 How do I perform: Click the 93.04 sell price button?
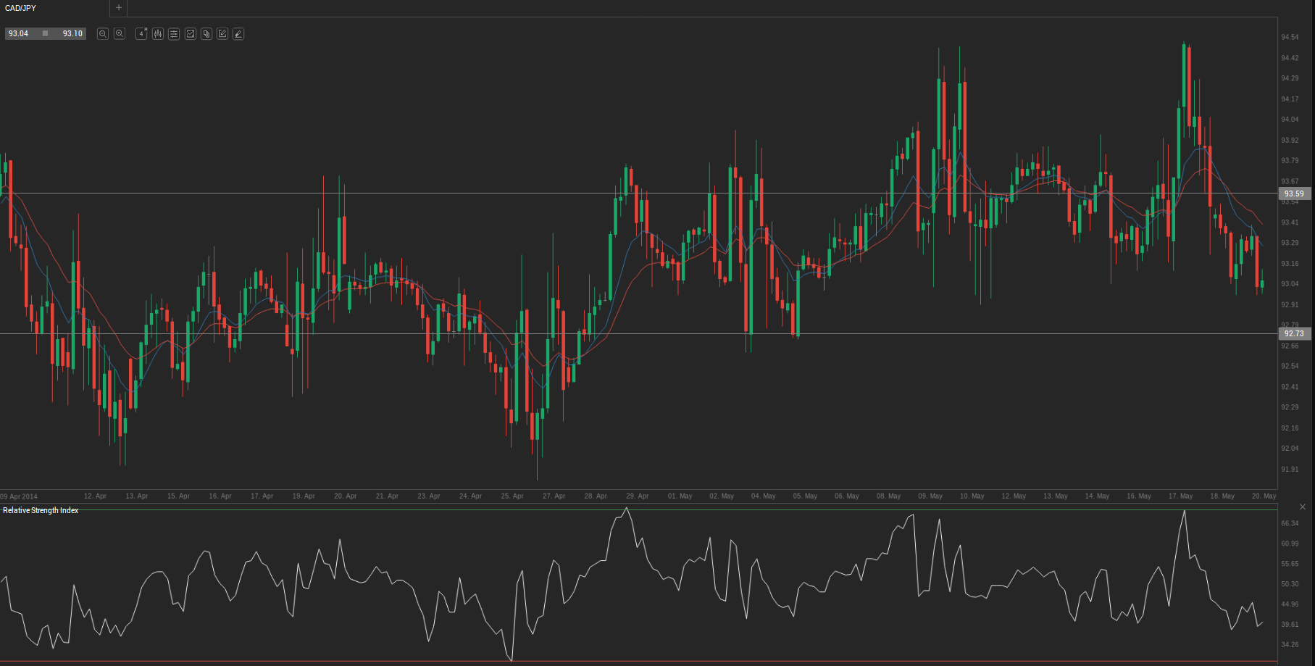(19, 34)
